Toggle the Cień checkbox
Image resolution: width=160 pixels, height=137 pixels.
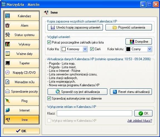coord(92,49)
